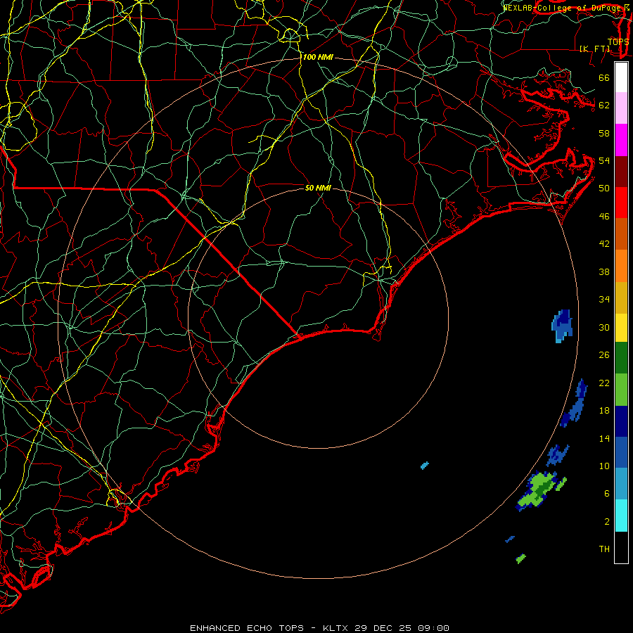Click the tiny light blue echo inside the 100 NMI ring
The height and width of the screenshot is (633, 633).
point(425,466)
